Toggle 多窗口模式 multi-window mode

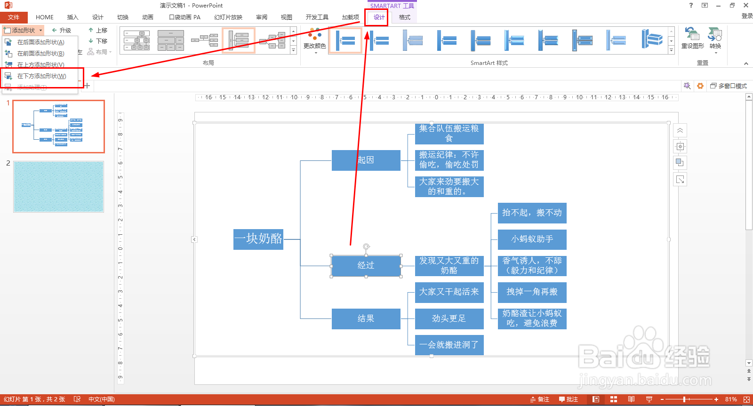(x=728, y=86)
